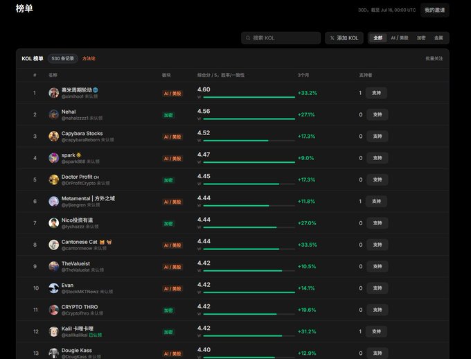Click 支持 for Evan
Image resolution: width=471 pixels, height=359 pixels.
pos(377,288)
